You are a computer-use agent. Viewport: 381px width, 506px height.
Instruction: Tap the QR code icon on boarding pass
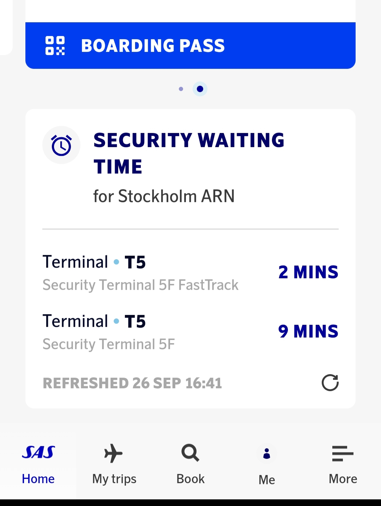tap(55, 46)
